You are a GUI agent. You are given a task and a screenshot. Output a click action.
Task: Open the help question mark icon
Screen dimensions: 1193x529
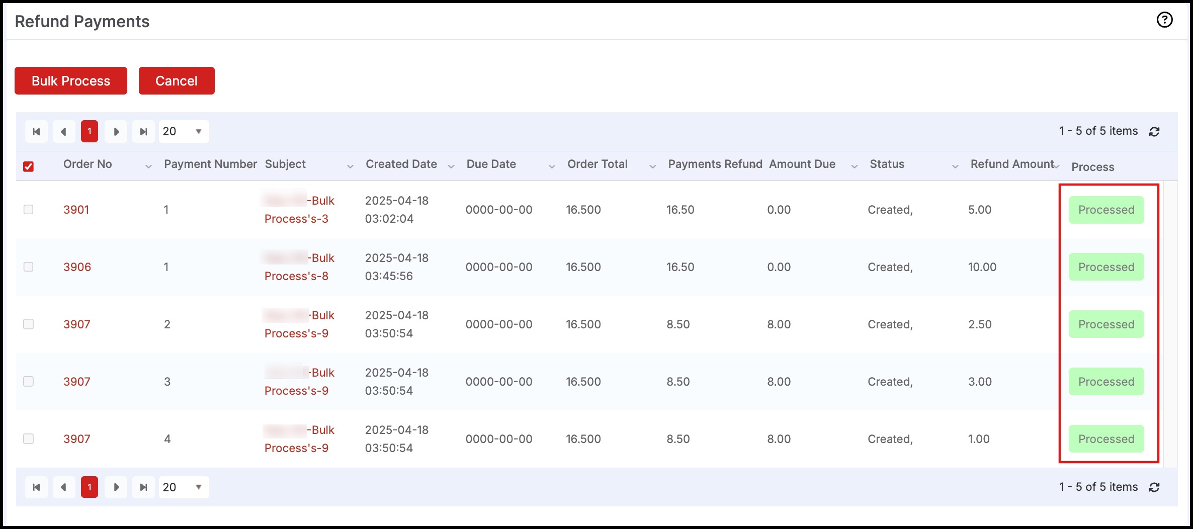tap(1164, 20)
